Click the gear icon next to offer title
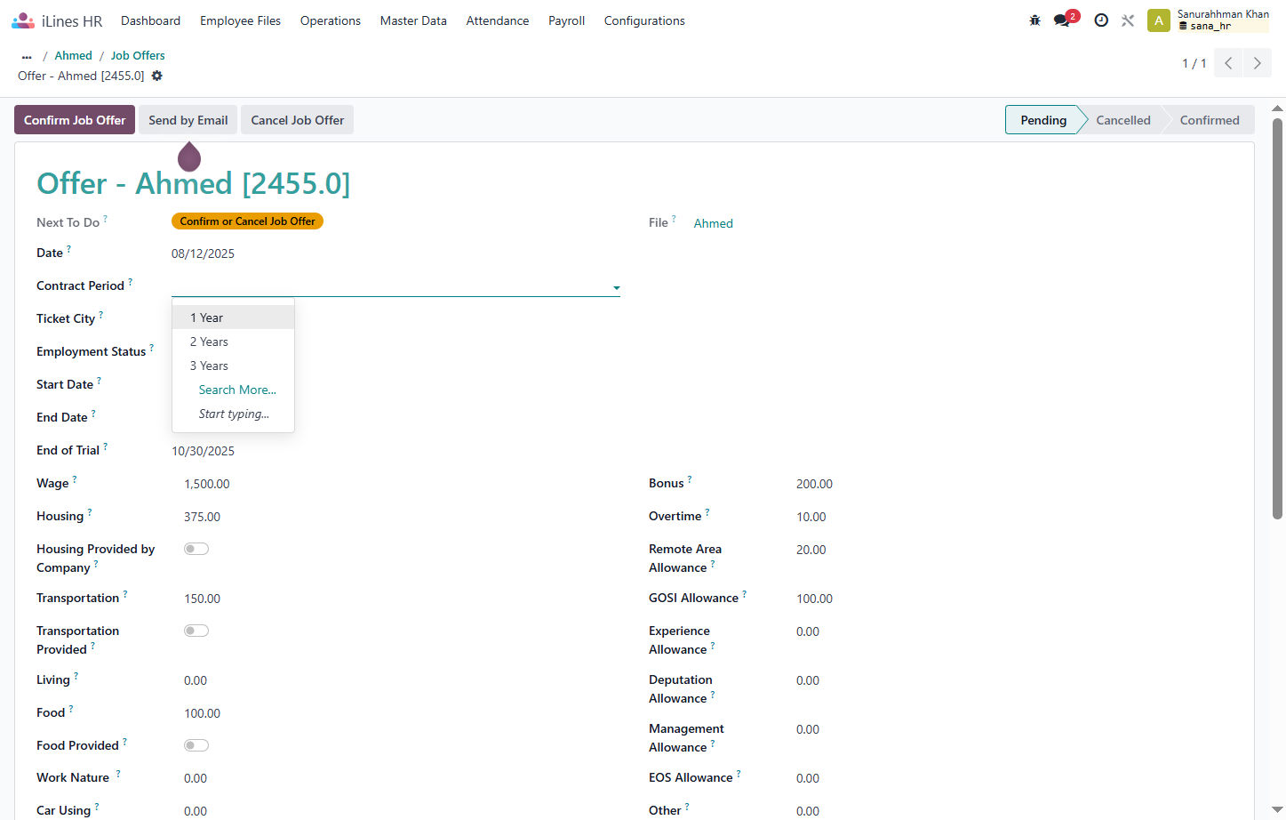This screenshot has height=820, width=1286. pyautogui.click(x=157, y=76)
